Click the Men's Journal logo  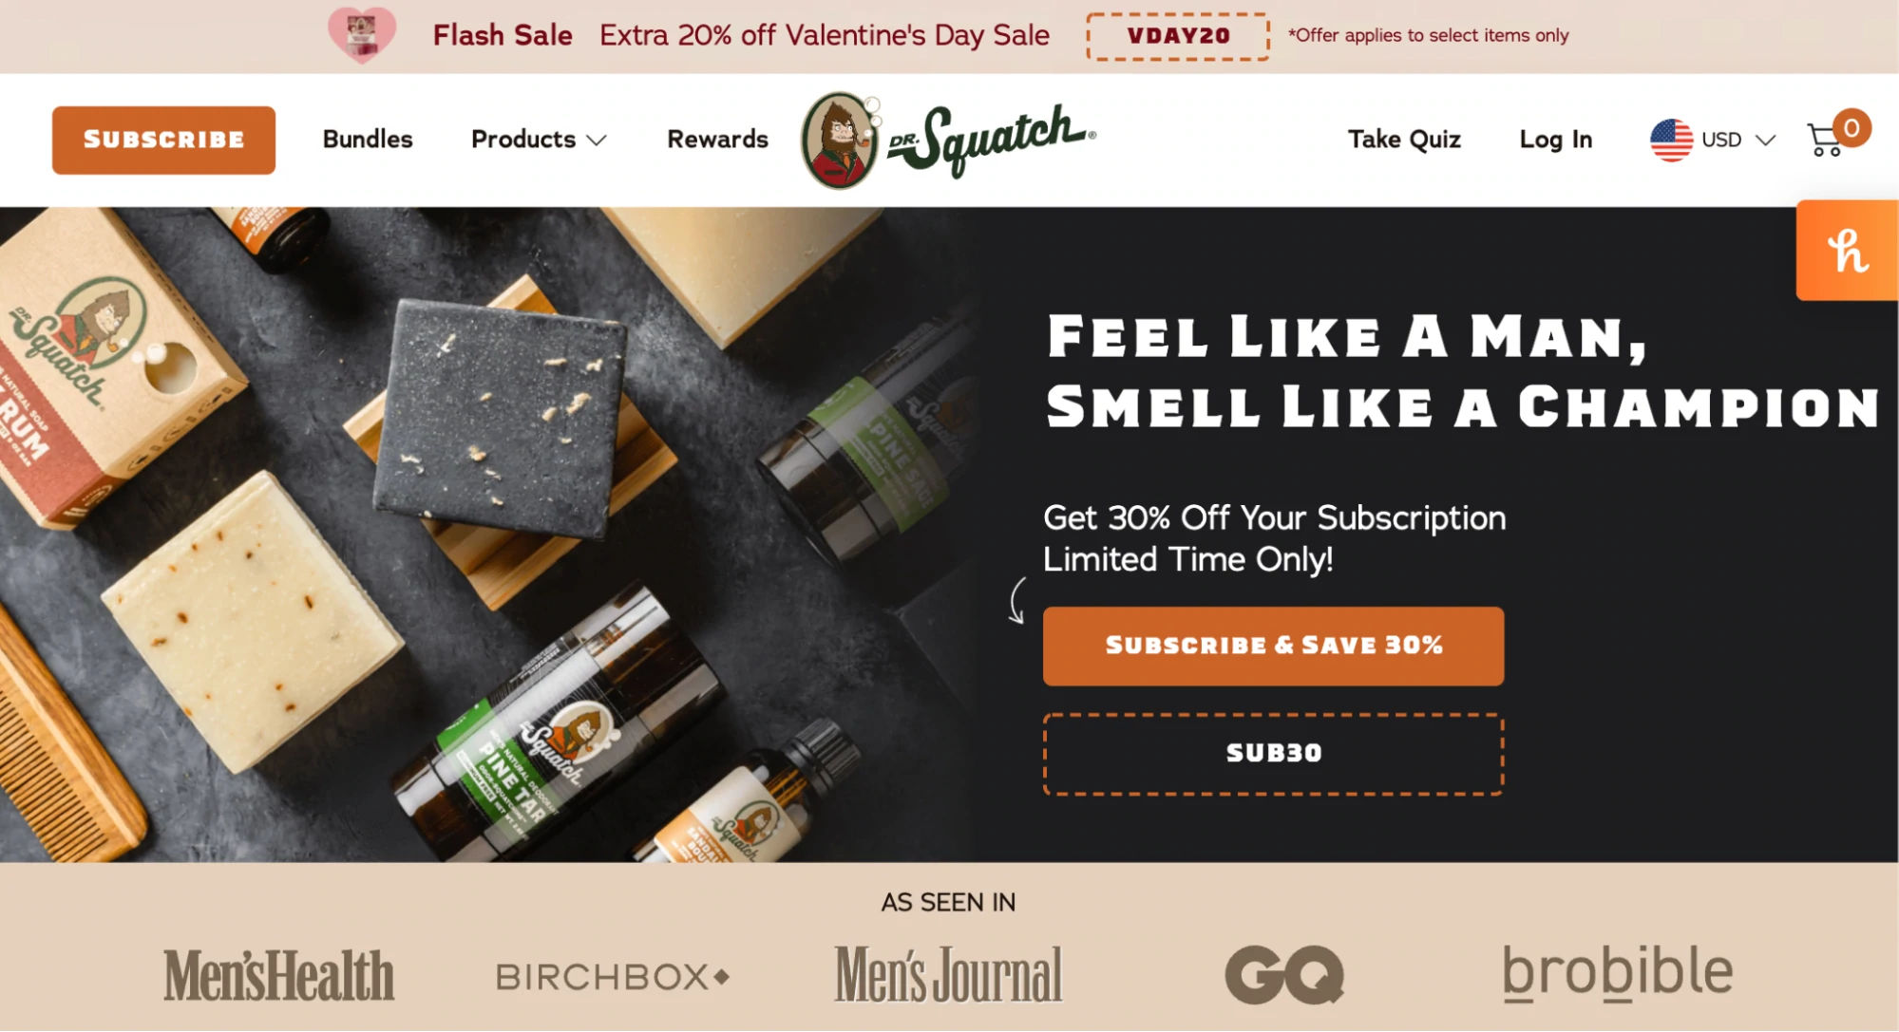point(948,975)
